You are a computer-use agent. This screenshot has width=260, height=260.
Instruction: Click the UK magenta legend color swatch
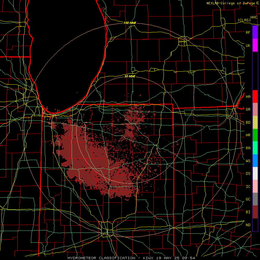[255, 45]
